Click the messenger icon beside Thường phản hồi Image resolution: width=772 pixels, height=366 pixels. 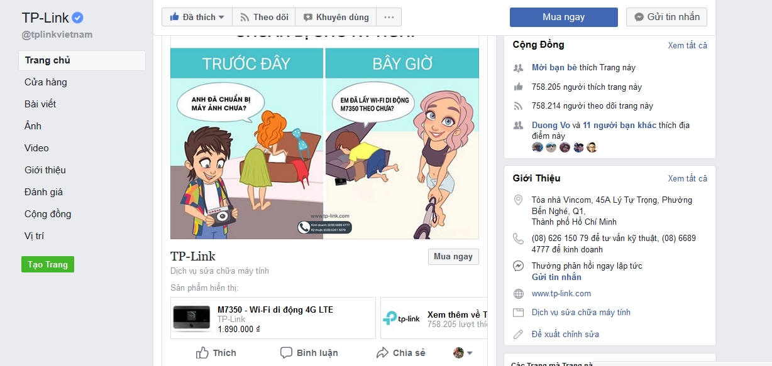519,266
